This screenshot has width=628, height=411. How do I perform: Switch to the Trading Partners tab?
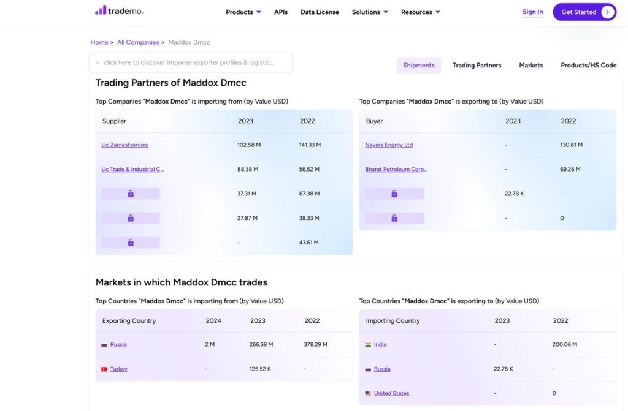pos(477,66)
